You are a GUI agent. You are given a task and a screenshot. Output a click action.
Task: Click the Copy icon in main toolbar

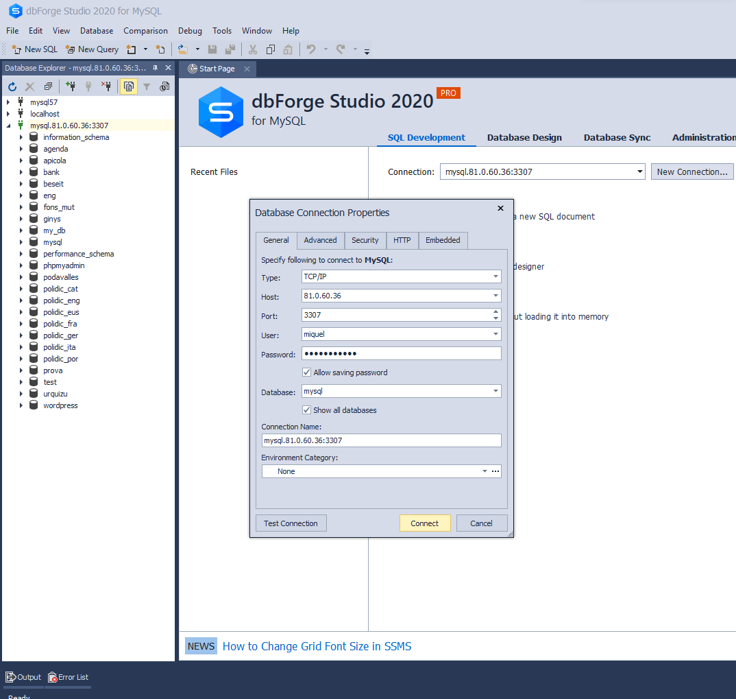pyautogui.click(x=270, y=49)
